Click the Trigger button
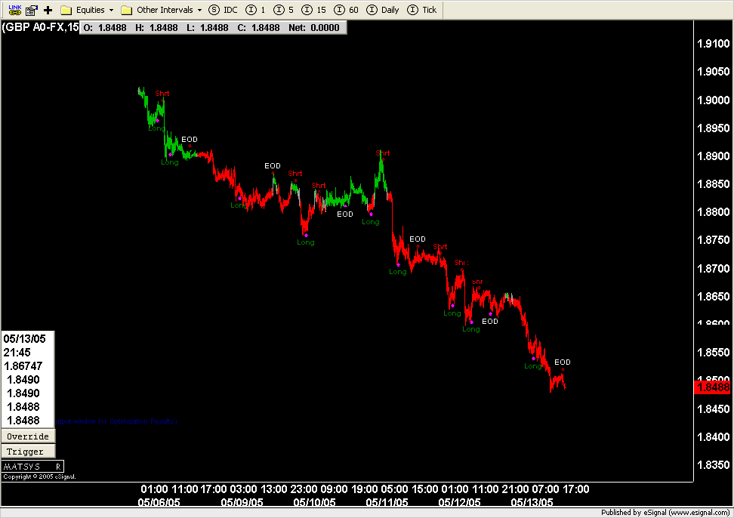The width and height of the screenshot is (734, 518). [x=28, y=451]
